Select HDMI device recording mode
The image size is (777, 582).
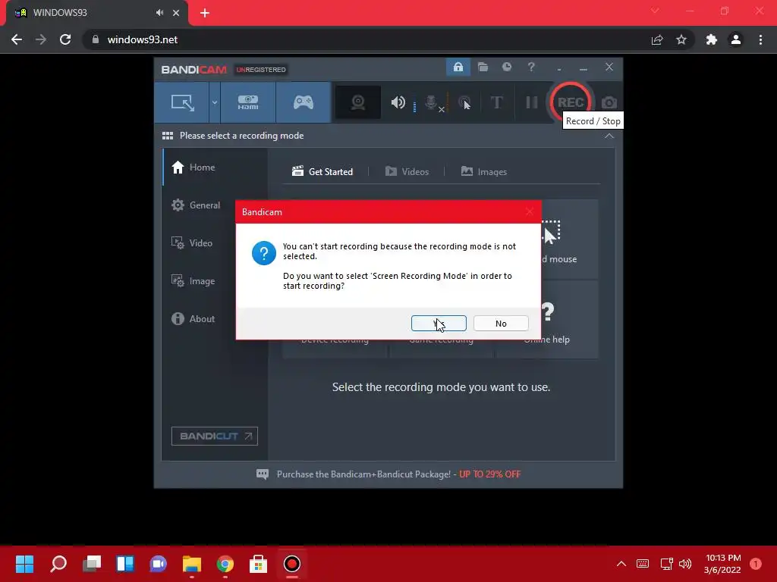248,102
